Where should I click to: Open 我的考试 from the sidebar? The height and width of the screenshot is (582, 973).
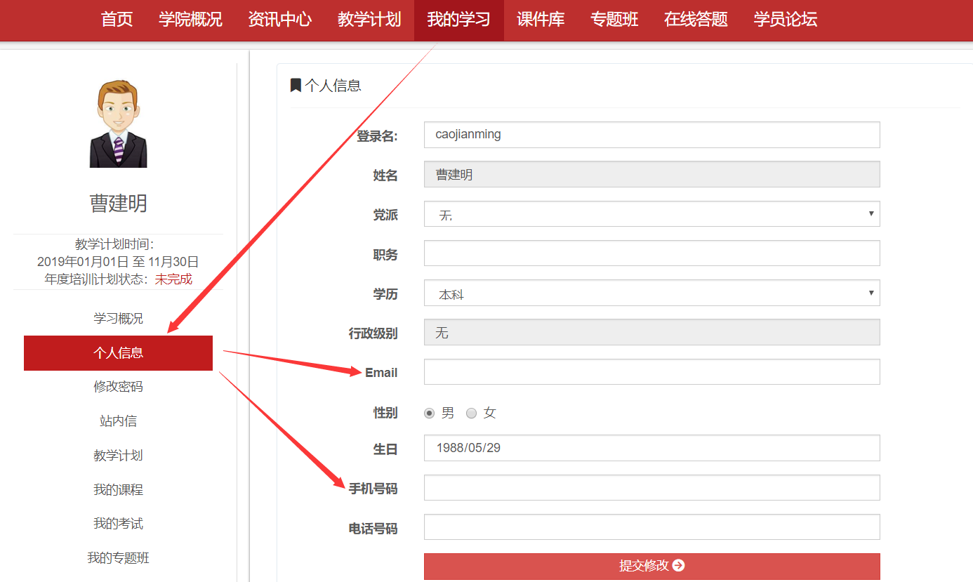click(x=117, y=523)
